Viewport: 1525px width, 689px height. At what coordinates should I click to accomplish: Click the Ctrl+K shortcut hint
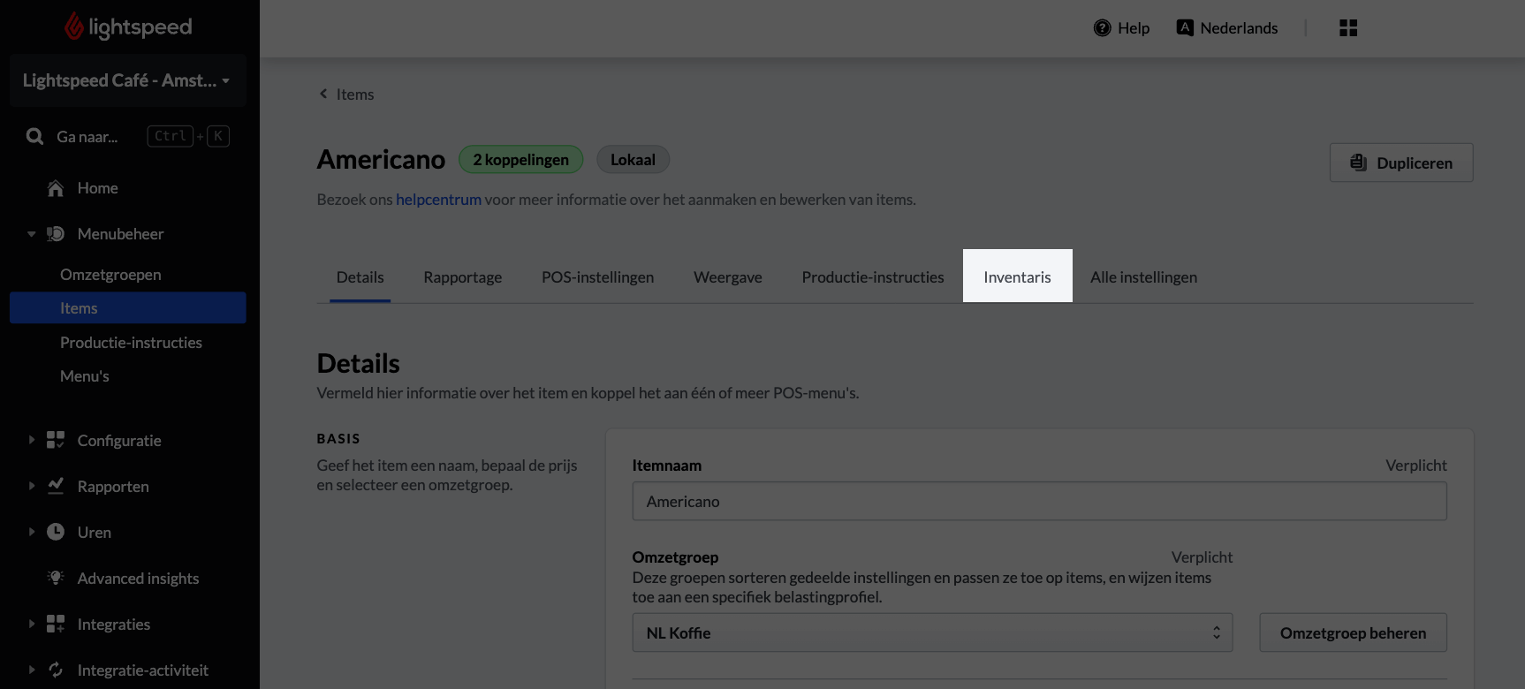click(x=188, y=136)
